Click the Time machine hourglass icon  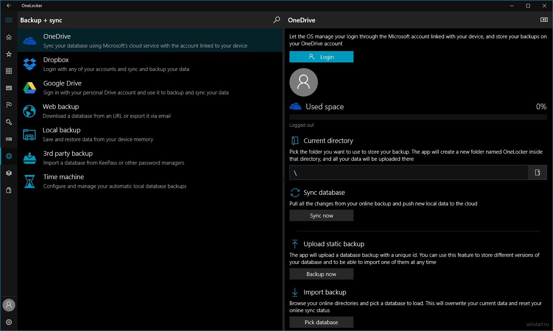point(30,181)
